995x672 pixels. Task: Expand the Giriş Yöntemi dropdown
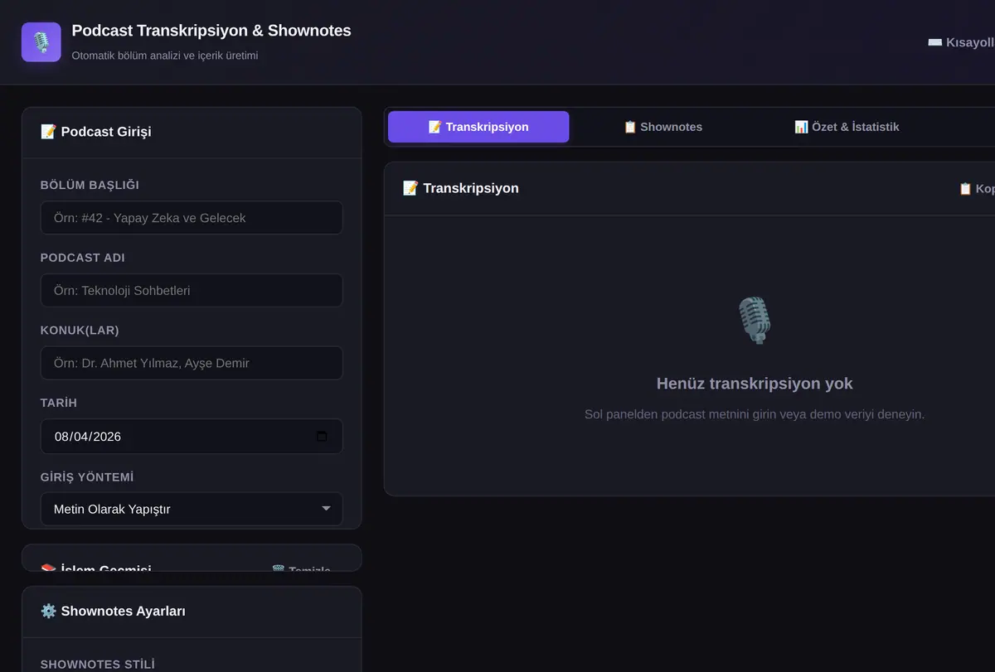coord(192,509)
